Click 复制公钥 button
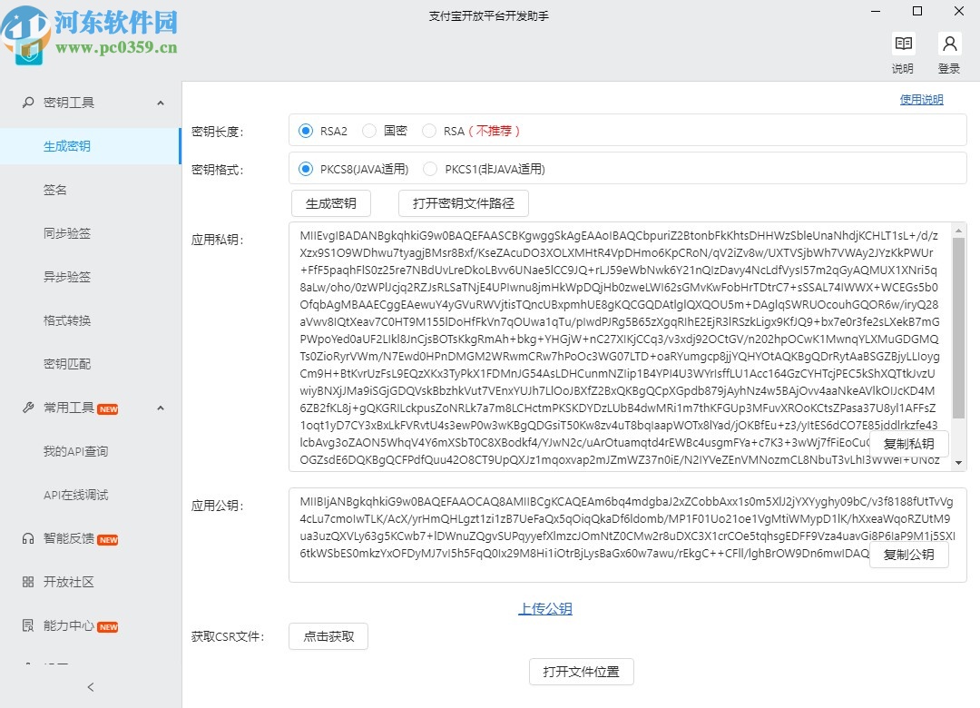This screenshot has width=980, height=708. click(908, 555)
